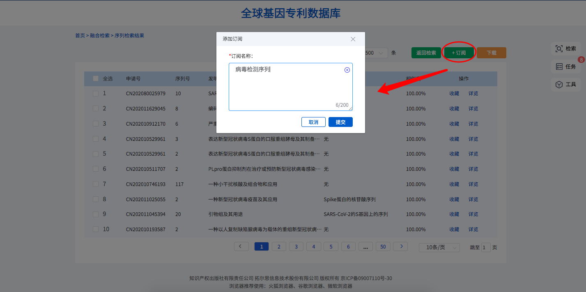Toggle the 全选 select-all checkbox

[x=96, y=78]
